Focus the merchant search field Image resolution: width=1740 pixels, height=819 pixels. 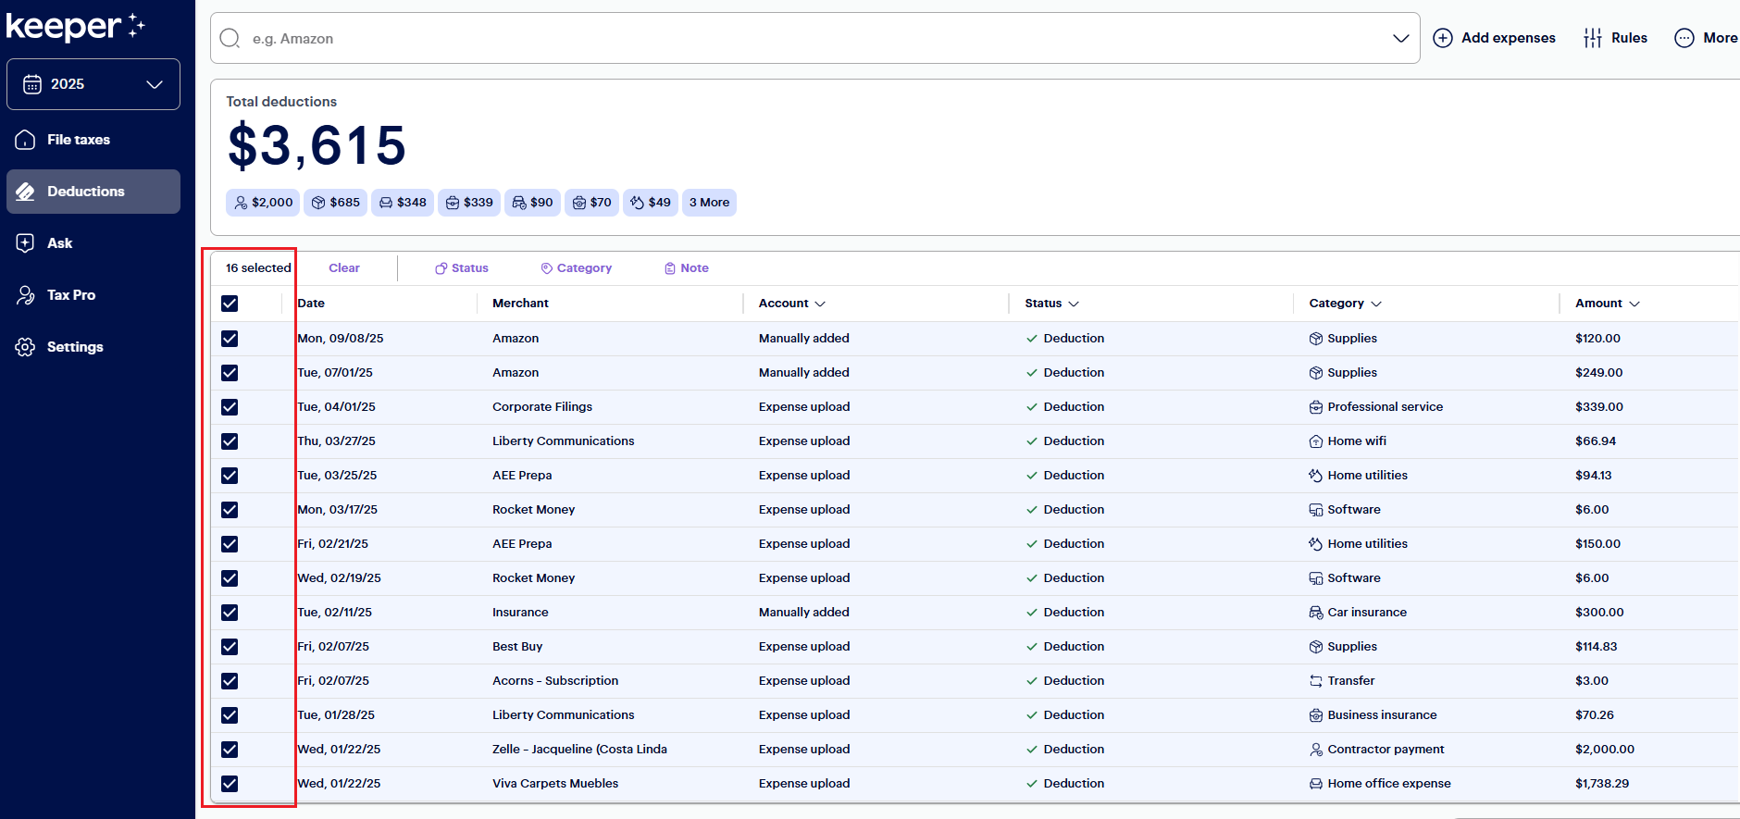814,38
